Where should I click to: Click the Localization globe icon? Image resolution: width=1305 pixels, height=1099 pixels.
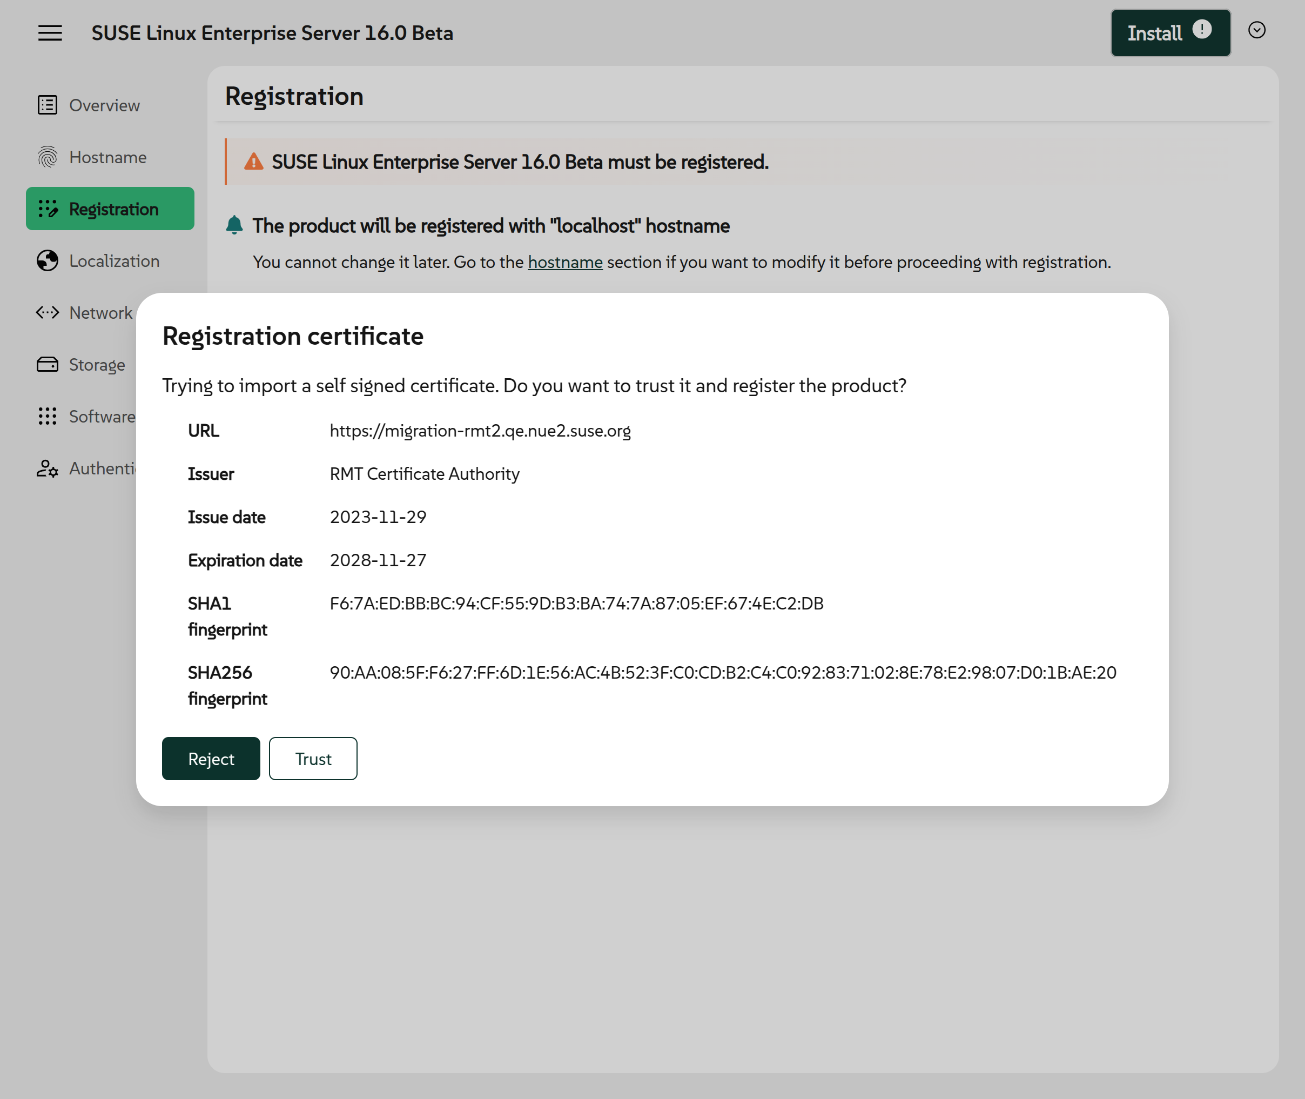48,260
